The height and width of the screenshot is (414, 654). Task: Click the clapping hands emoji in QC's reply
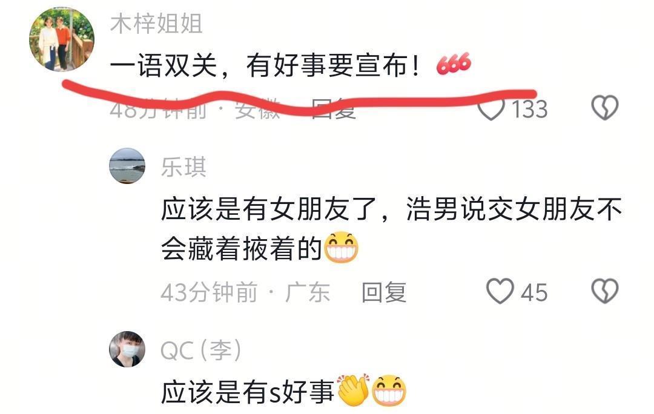(352, 390)
